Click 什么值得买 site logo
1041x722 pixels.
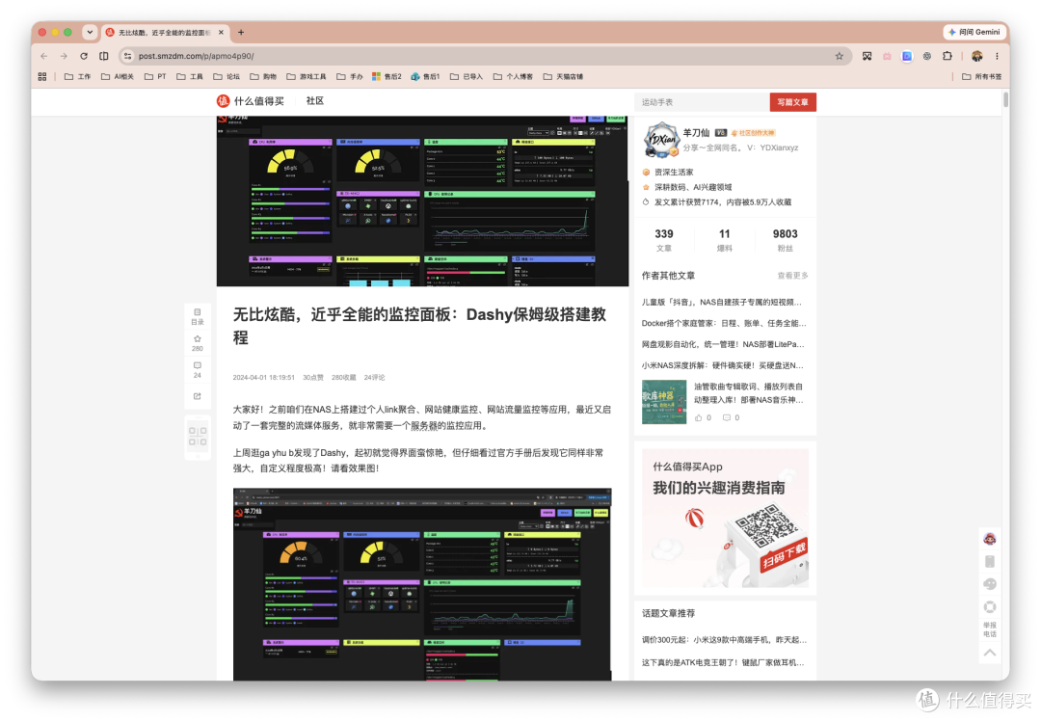[251, 101]
